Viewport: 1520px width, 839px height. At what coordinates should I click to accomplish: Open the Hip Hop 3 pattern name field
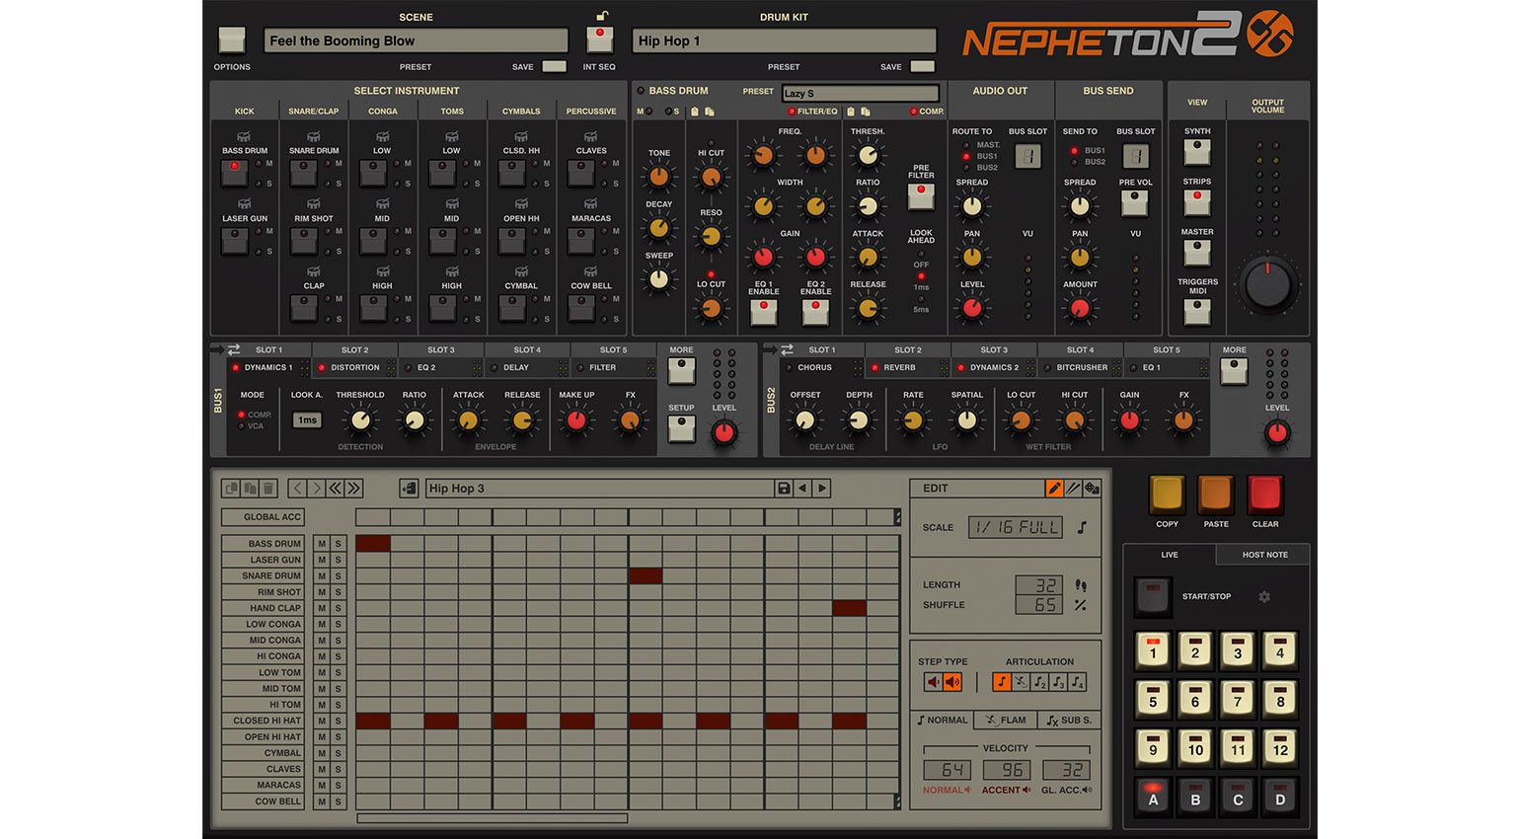pyautogui.click(x=599, y=488)
